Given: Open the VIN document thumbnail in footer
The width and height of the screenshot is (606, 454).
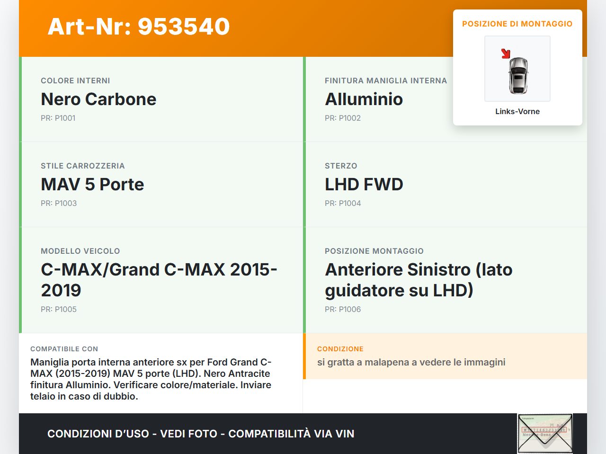Looking at the screenshot, I should click(x=545, y=434).
